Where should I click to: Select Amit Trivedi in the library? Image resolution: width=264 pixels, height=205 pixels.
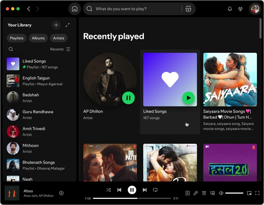[39, 131]
